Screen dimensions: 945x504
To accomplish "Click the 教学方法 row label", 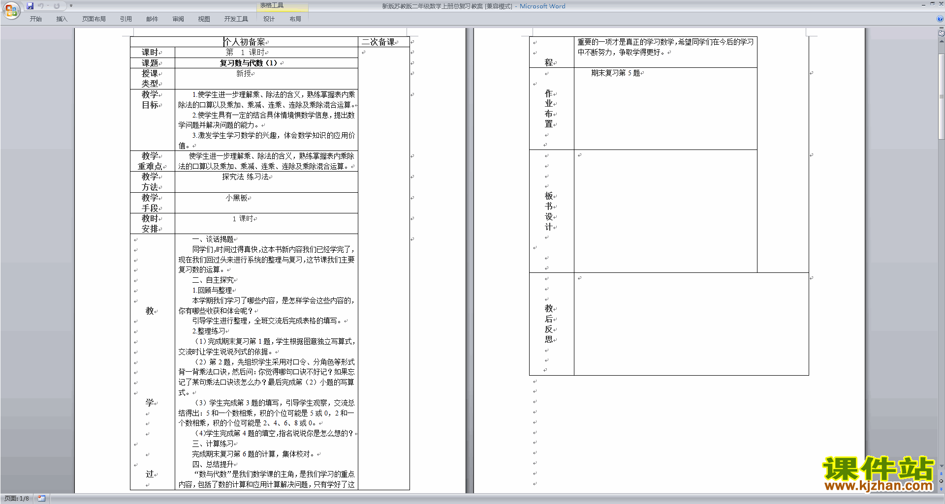I will (150, 182).
